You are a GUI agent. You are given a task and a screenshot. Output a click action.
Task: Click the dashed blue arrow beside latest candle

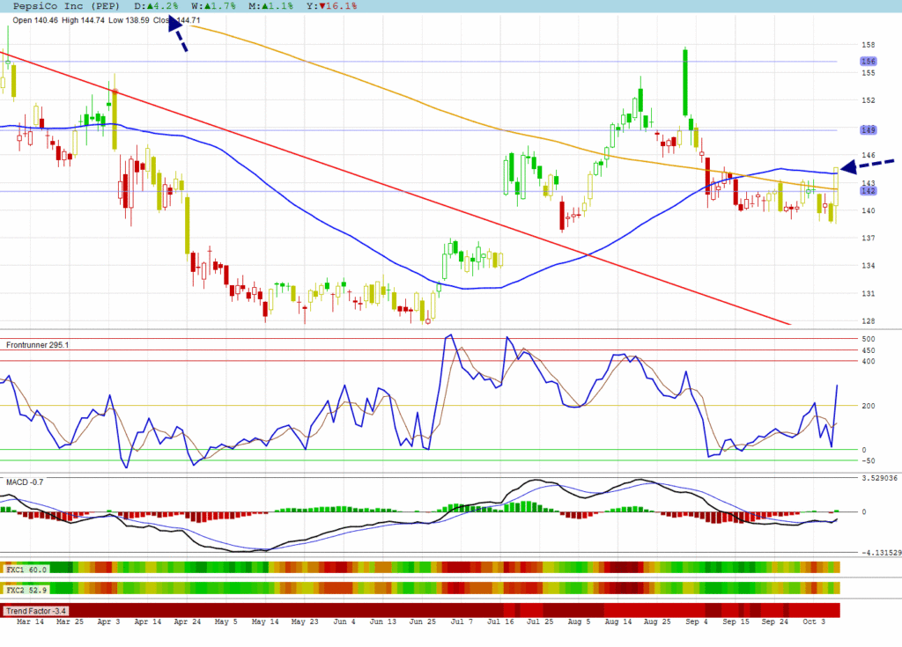[x=867, y=165]
